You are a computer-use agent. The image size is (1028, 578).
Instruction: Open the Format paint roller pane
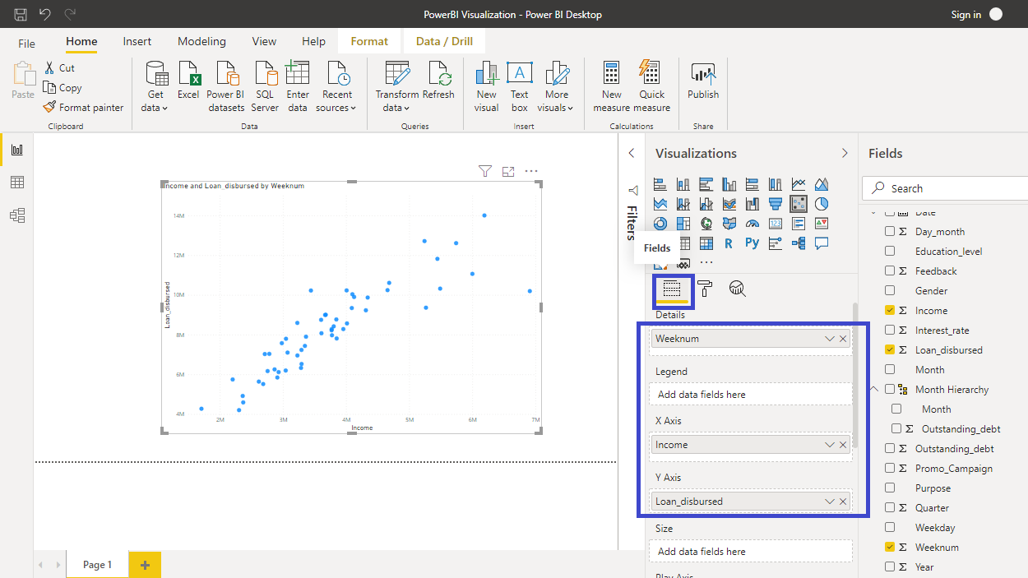pos(706,289)
